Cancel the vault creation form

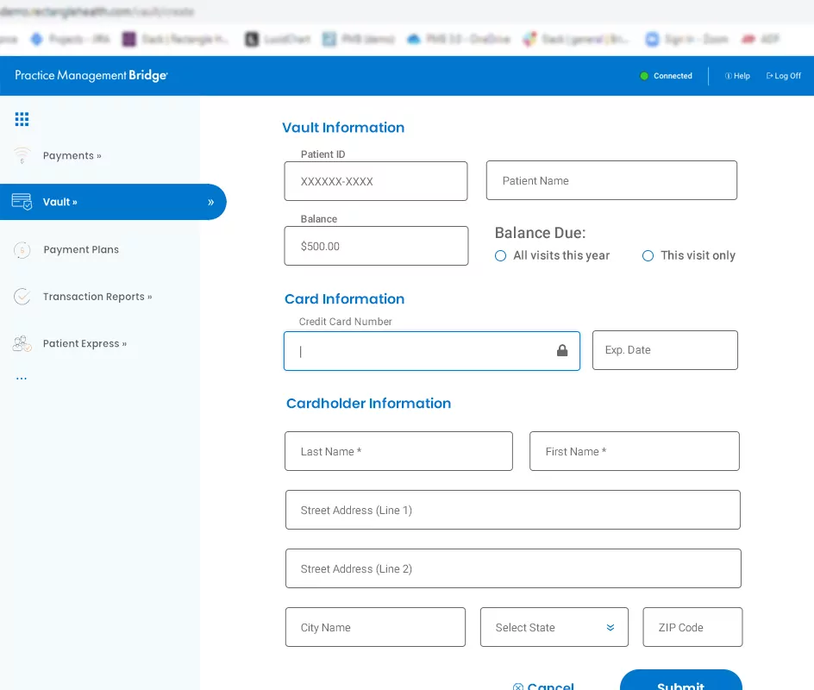pyautogui.click(x=544, y=685)
